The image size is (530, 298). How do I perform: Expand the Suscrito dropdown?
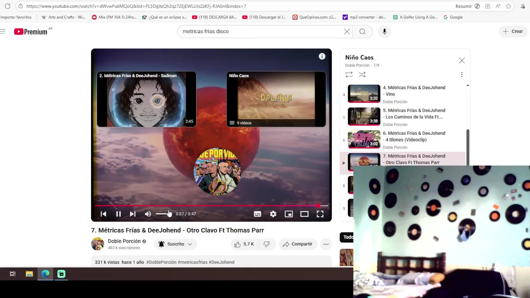coord(176,244)
